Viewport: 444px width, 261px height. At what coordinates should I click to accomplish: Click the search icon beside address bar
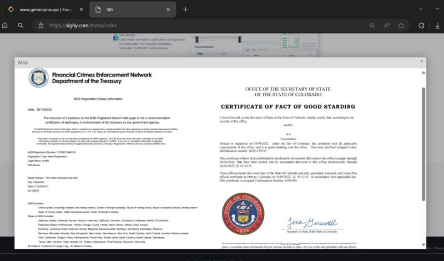pyautogui.click(x=21, y=25)
